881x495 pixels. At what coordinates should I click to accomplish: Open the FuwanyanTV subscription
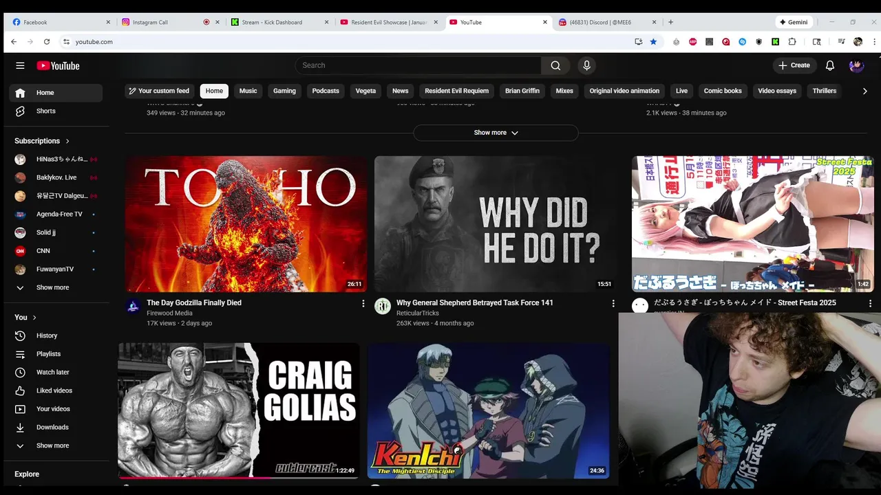point(56,269)
